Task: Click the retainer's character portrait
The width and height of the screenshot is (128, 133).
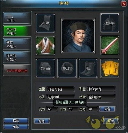Action: point(78,36)
